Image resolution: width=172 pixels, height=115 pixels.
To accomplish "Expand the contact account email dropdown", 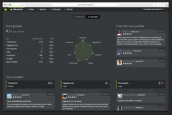I will tap(153, 9).
